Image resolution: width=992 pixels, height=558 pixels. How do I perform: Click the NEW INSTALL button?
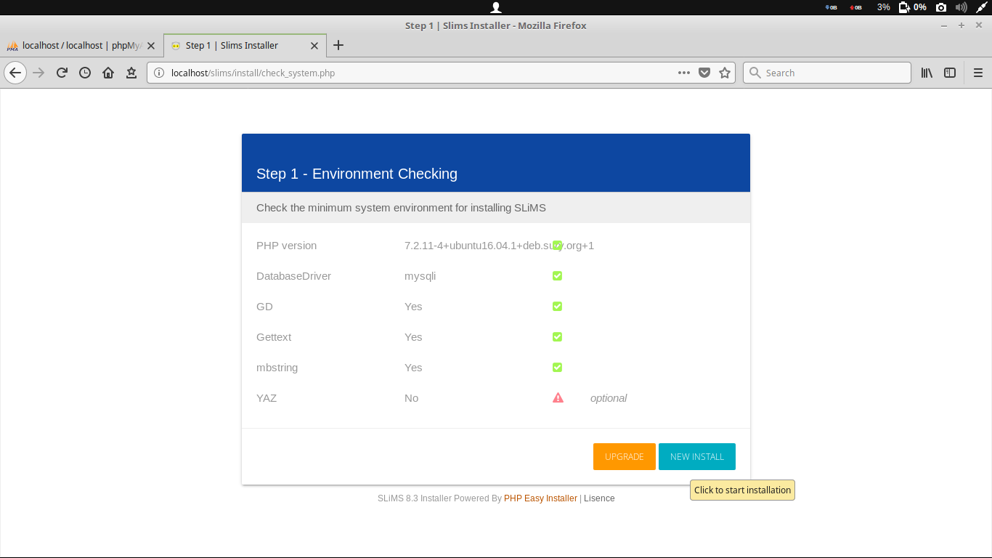(697, 456)
